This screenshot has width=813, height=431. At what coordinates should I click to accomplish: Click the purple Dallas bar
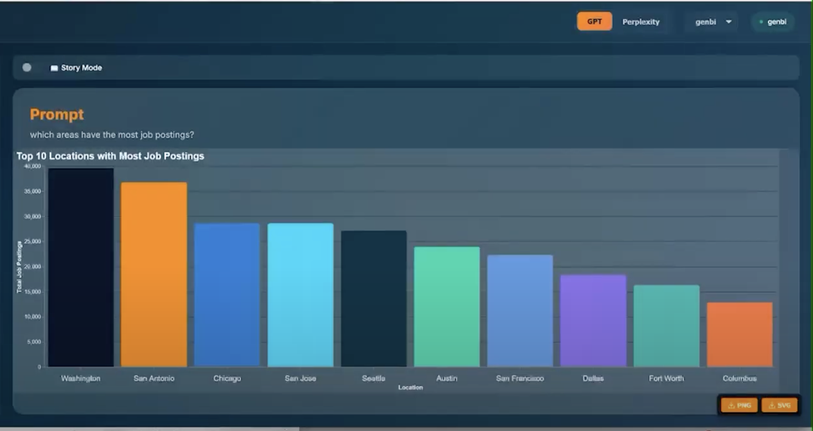(593, 321)
